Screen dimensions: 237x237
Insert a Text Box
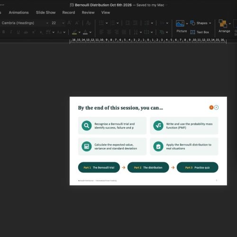tap(200, 32)
